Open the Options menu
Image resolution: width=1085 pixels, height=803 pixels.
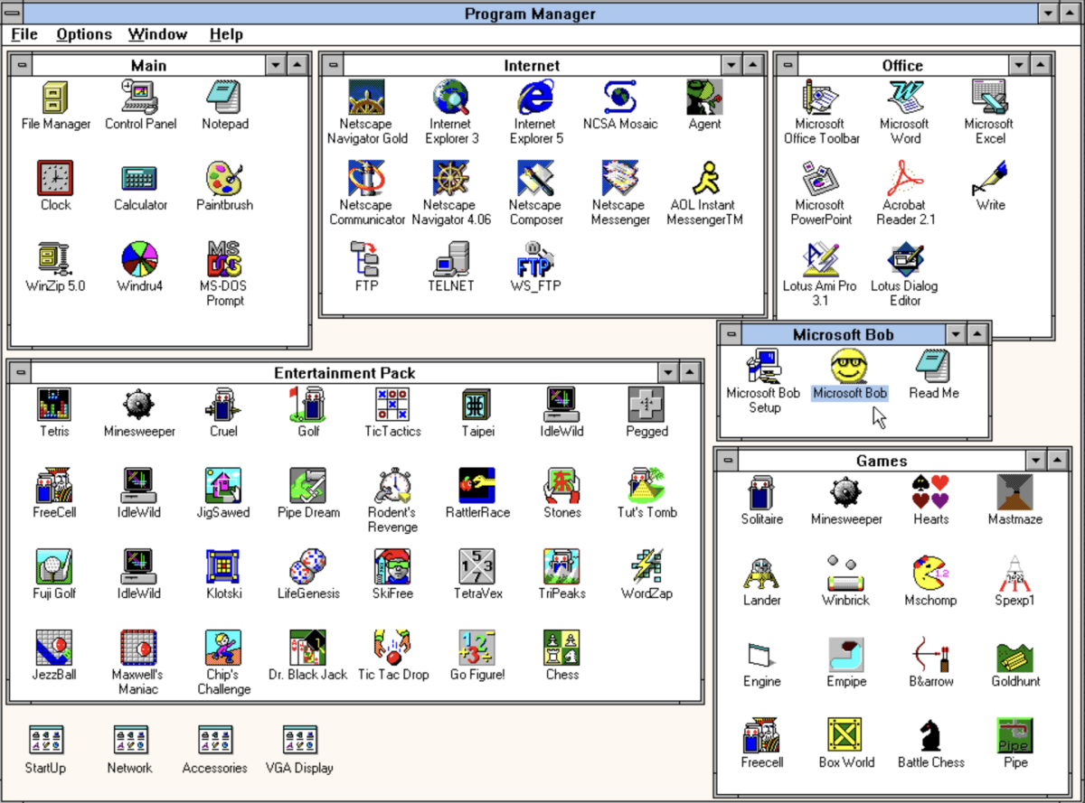(x=84, y=34)
